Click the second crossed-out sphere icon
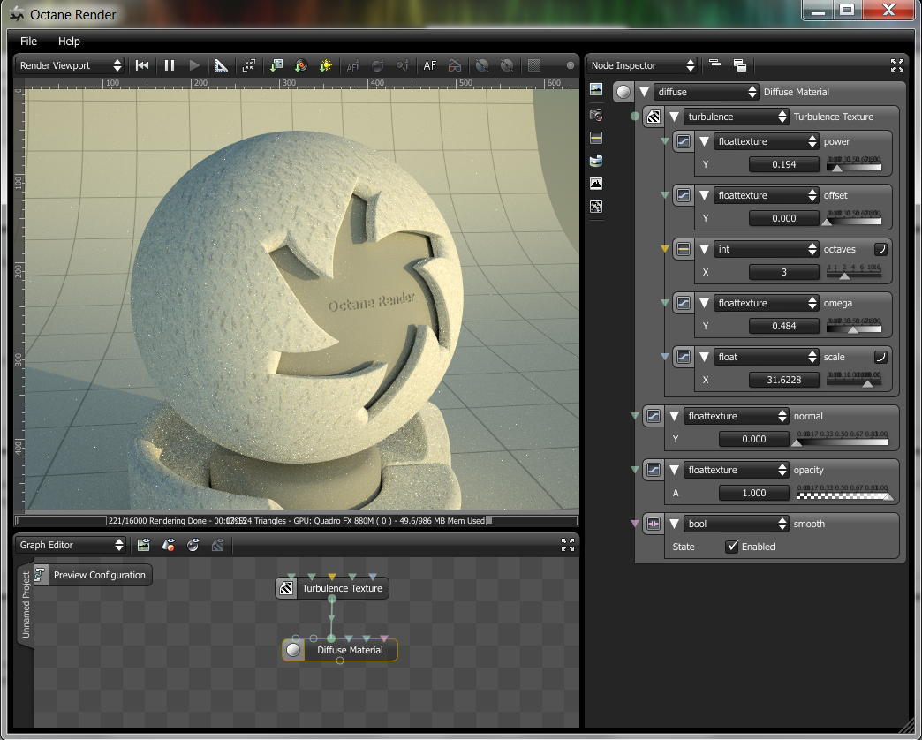922x740 pixels. pyautogui.click(x=506, y=65)
